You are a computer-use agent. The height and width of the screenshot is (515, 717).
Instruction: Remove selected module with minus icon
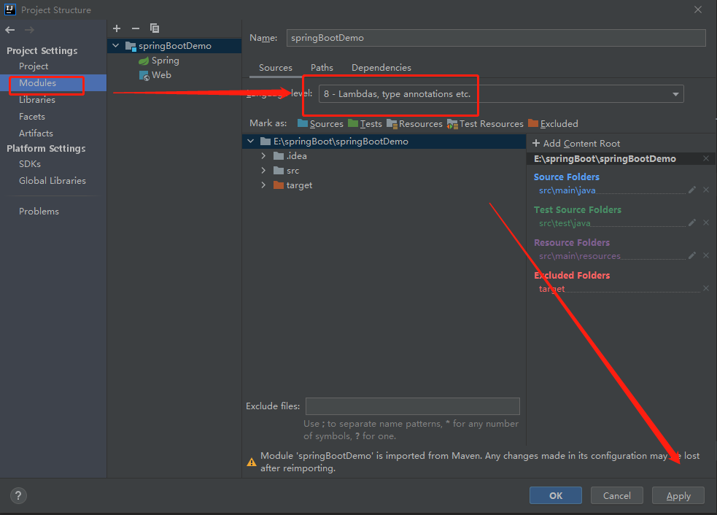point(136,28)
